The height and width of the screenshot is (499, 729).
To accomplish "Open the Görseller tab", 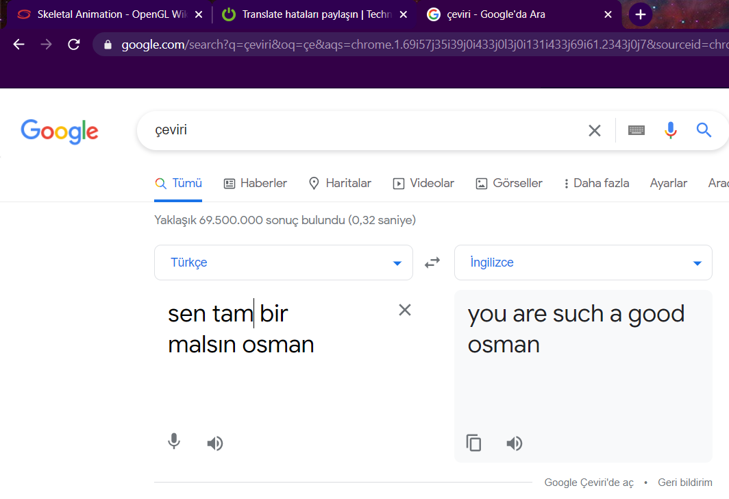I will pos(508,183).
